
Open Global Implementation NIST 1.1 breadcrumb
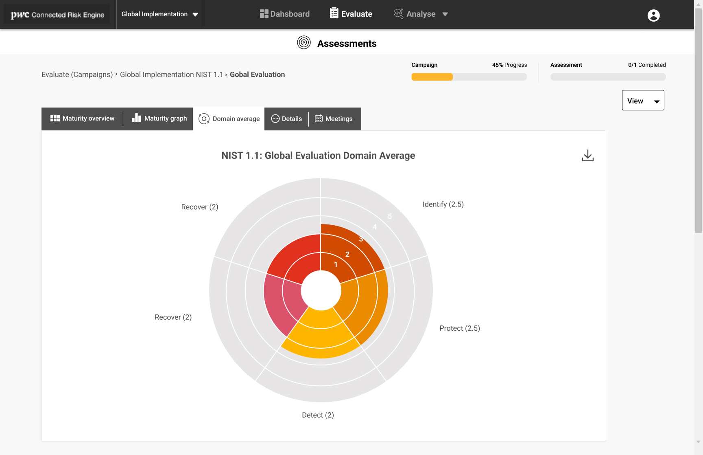171,75
